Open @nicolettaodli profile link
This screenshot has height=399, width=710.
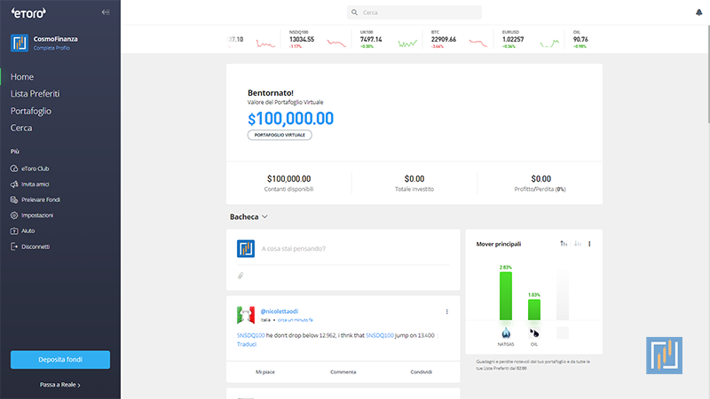click(280, 311)
